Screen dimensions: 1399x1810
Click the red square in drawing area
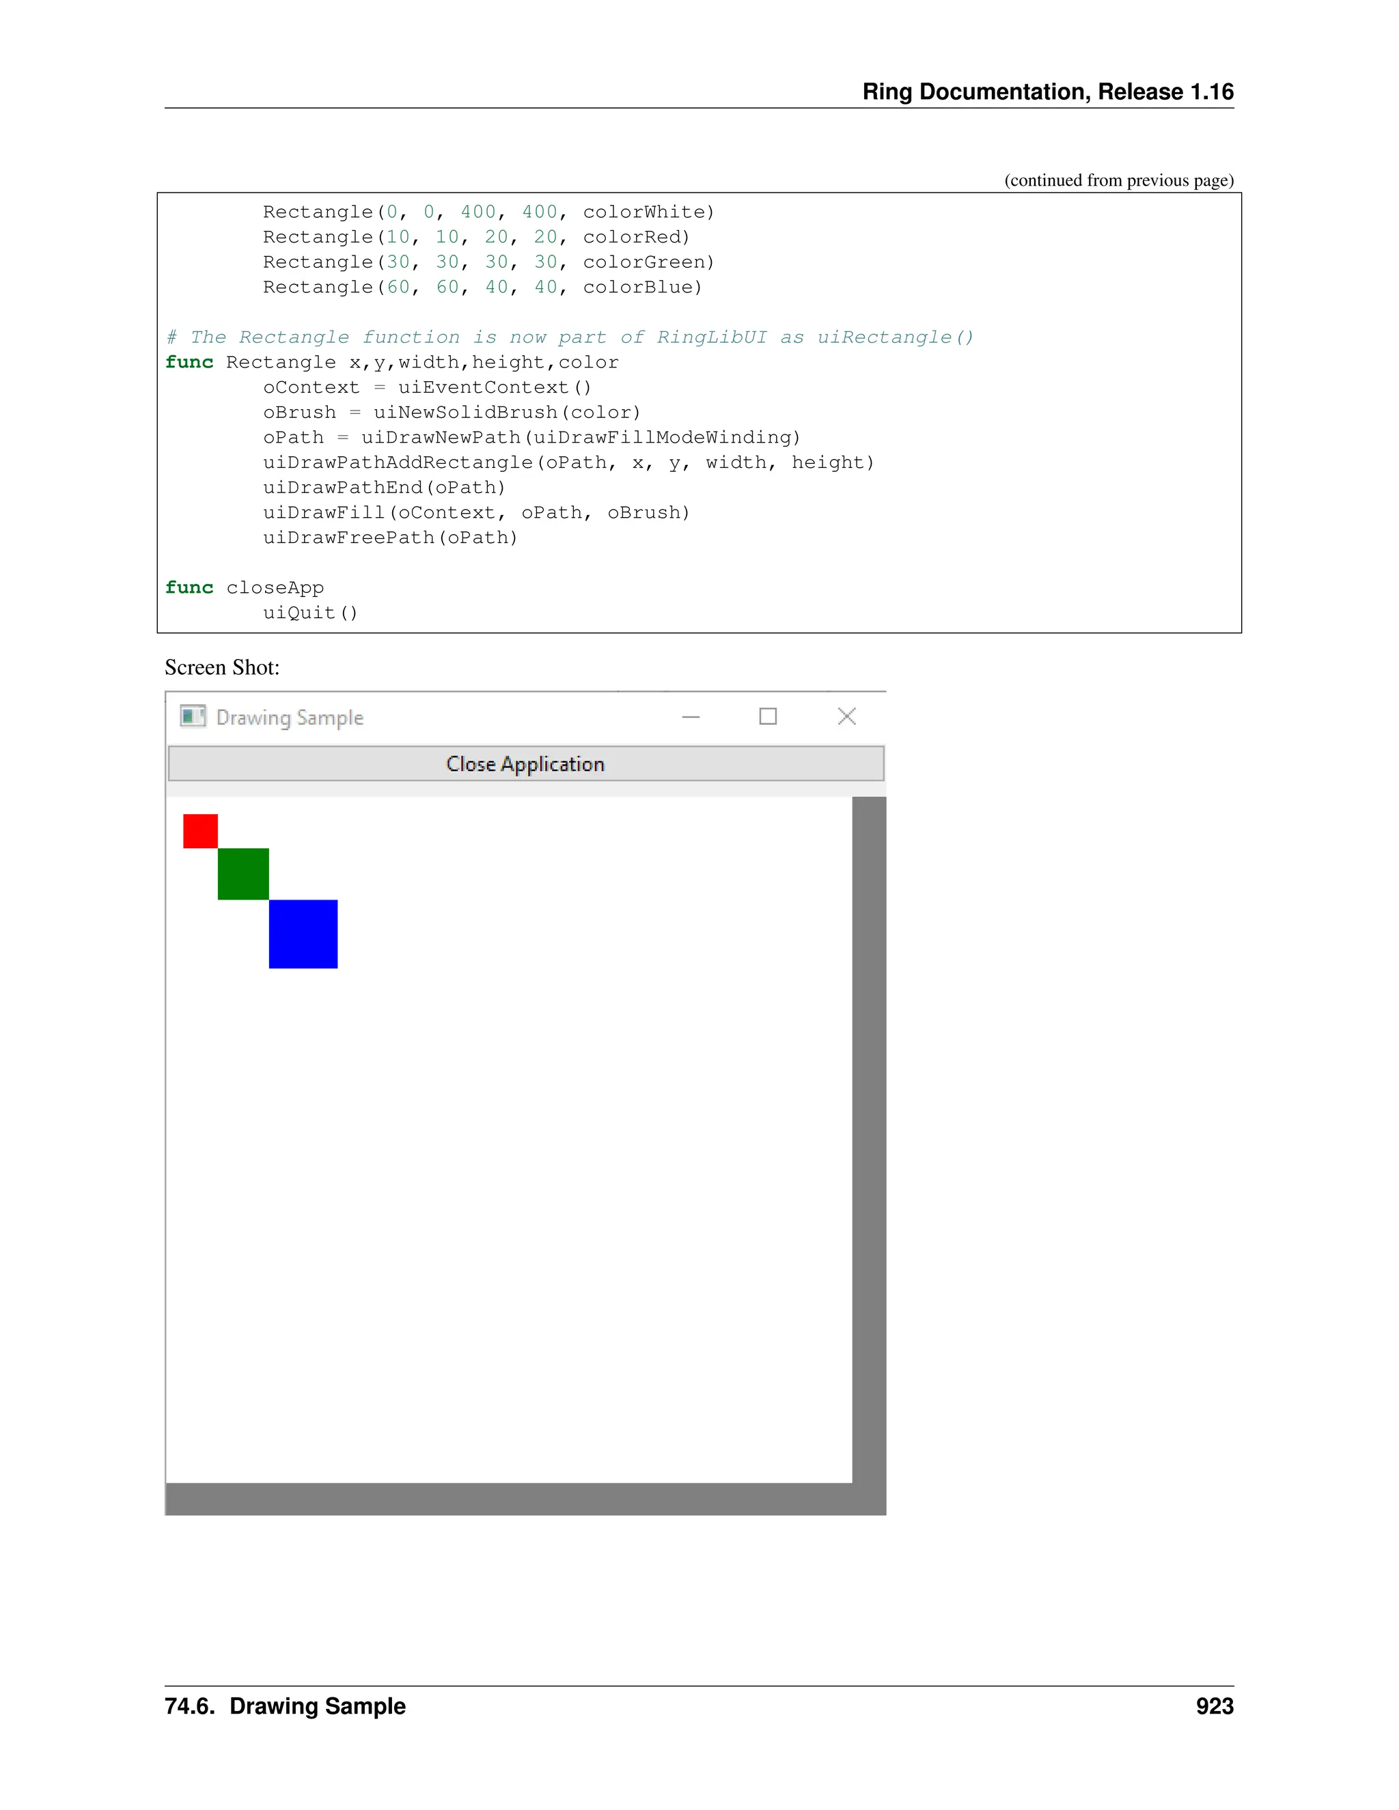pos(199,831)
